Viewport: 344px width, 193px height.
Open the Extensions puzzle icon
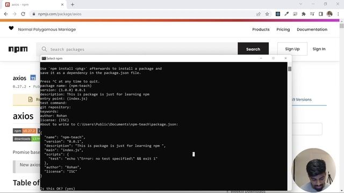[x=304, y=14]
